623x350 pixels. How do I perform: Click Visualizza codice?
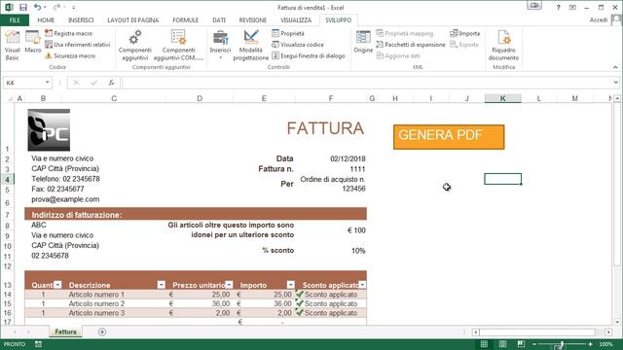click(298, 45)
